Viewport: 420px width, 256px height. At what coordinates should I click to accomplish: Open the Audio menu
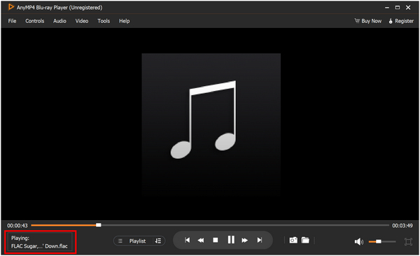(59, 21)
